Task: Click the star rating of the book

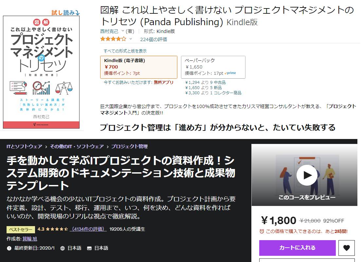Action: coord(113,39)
